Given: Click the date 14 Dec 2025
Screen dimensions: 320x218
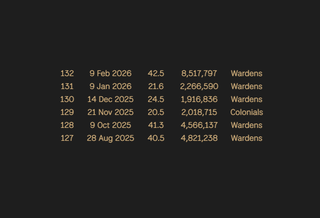Looking at the screenshot, I should [110, 99].
